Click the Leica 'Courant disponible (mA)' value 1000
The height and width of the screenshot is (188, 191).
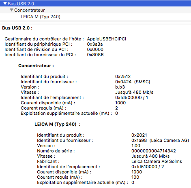pyautogui.click(x=137, y=172)
